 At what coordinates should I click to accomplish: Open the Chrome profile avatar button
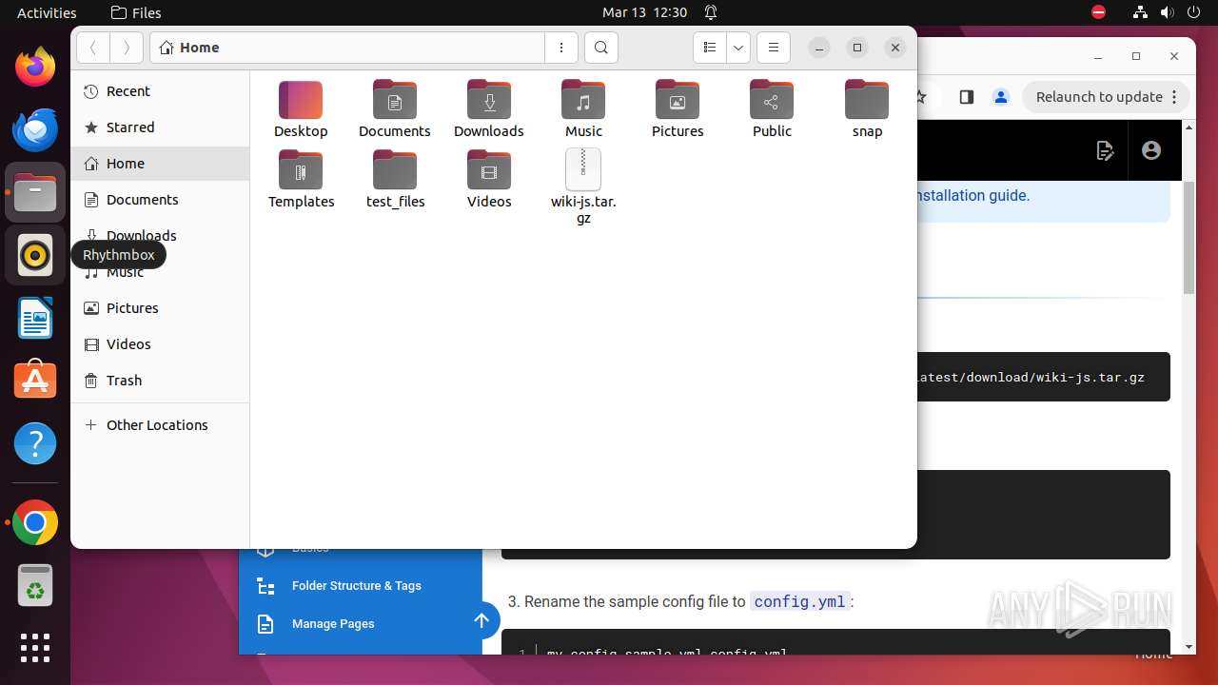1000,97
